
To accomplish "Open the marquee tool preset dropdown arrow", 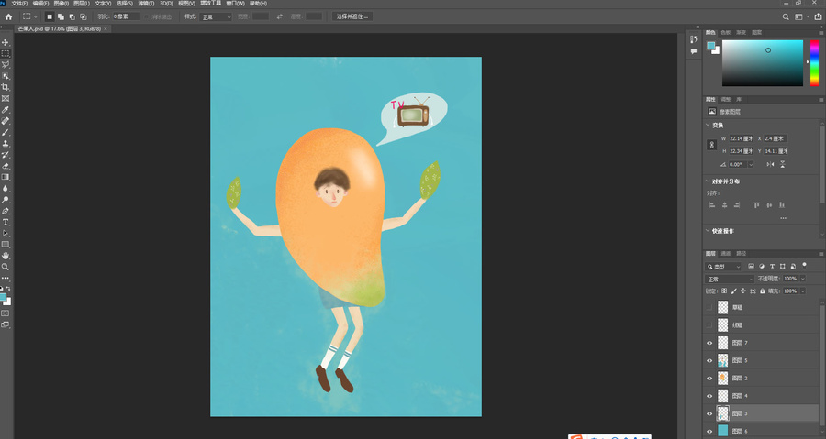I will coord(36,16).
